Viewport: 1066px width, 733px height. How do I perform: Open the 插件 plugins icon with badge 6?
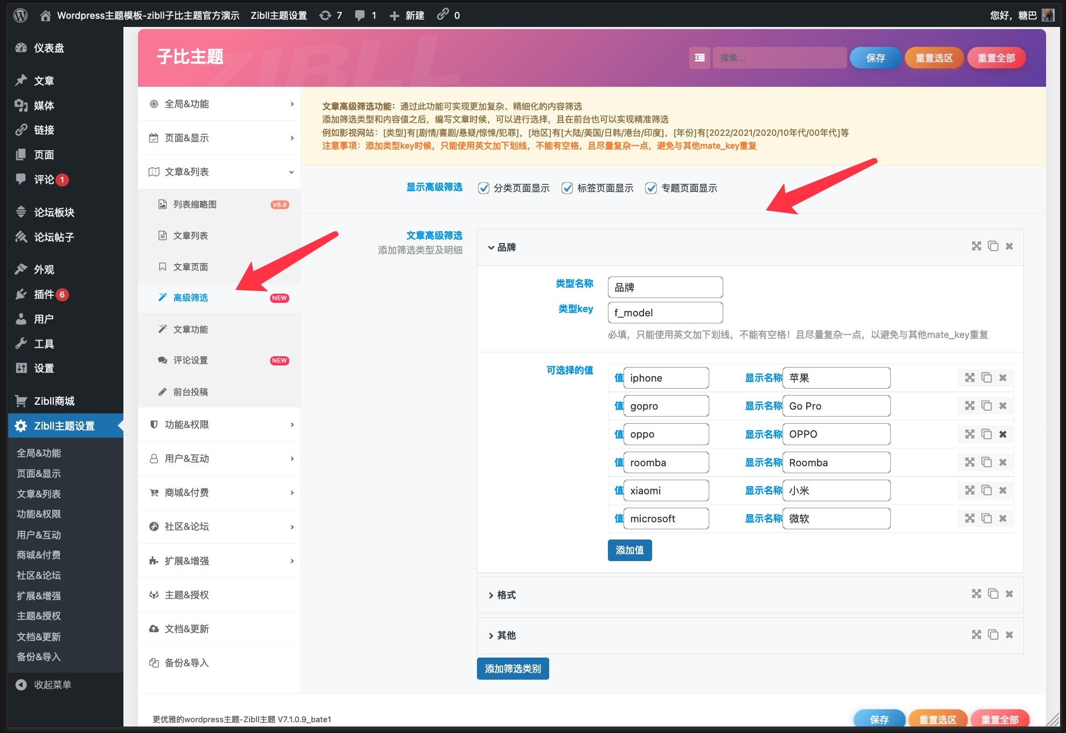coord(22,294)
